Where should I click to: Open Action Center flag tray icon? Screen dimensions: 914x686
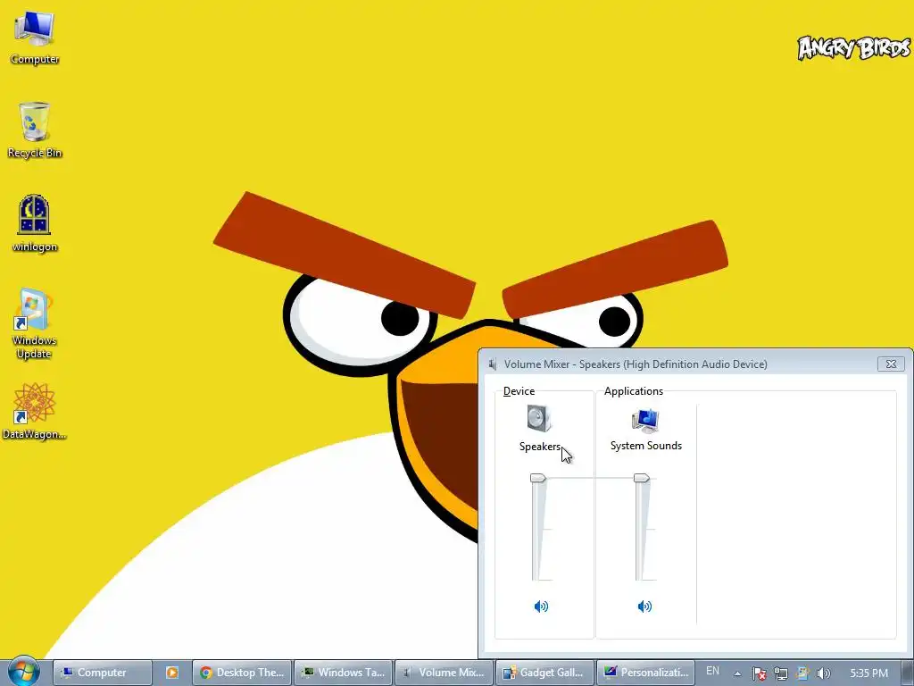[759, 673]
